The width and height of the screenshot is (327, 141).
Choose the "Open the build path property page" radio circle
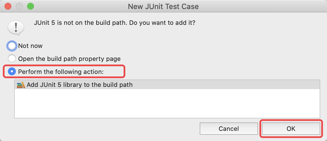12,59
